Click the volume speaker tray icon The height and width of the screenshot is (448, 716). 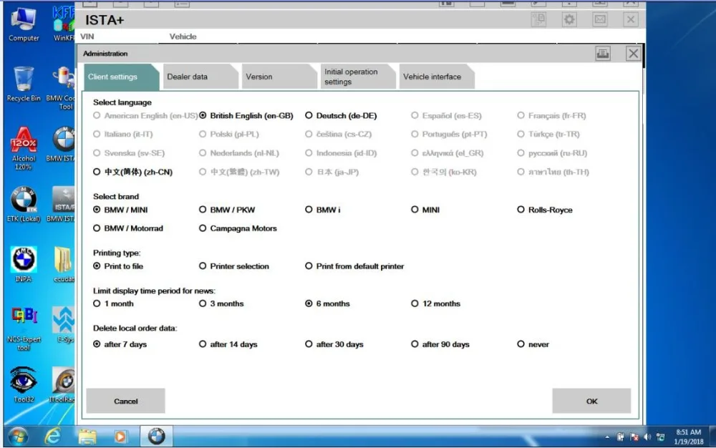coord(647,437)
